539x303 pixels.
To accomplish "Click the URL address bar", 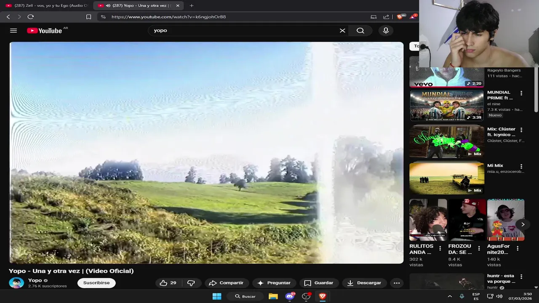I will pos(236,17).
